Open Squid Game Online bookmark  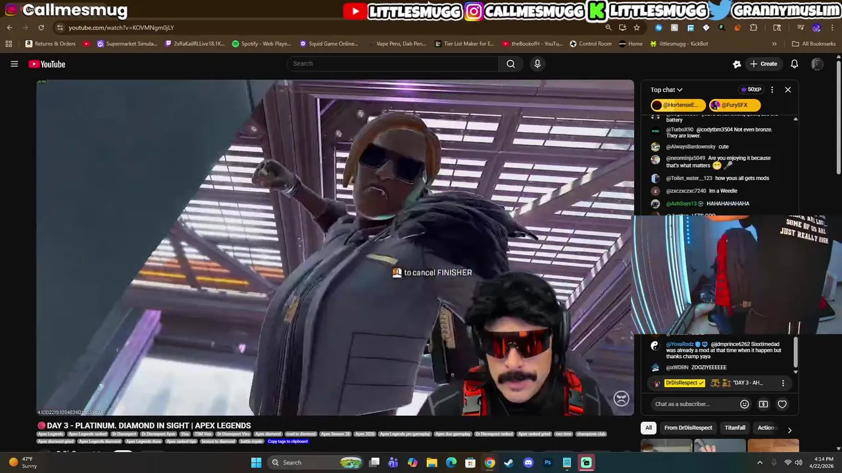coord(329,44)
